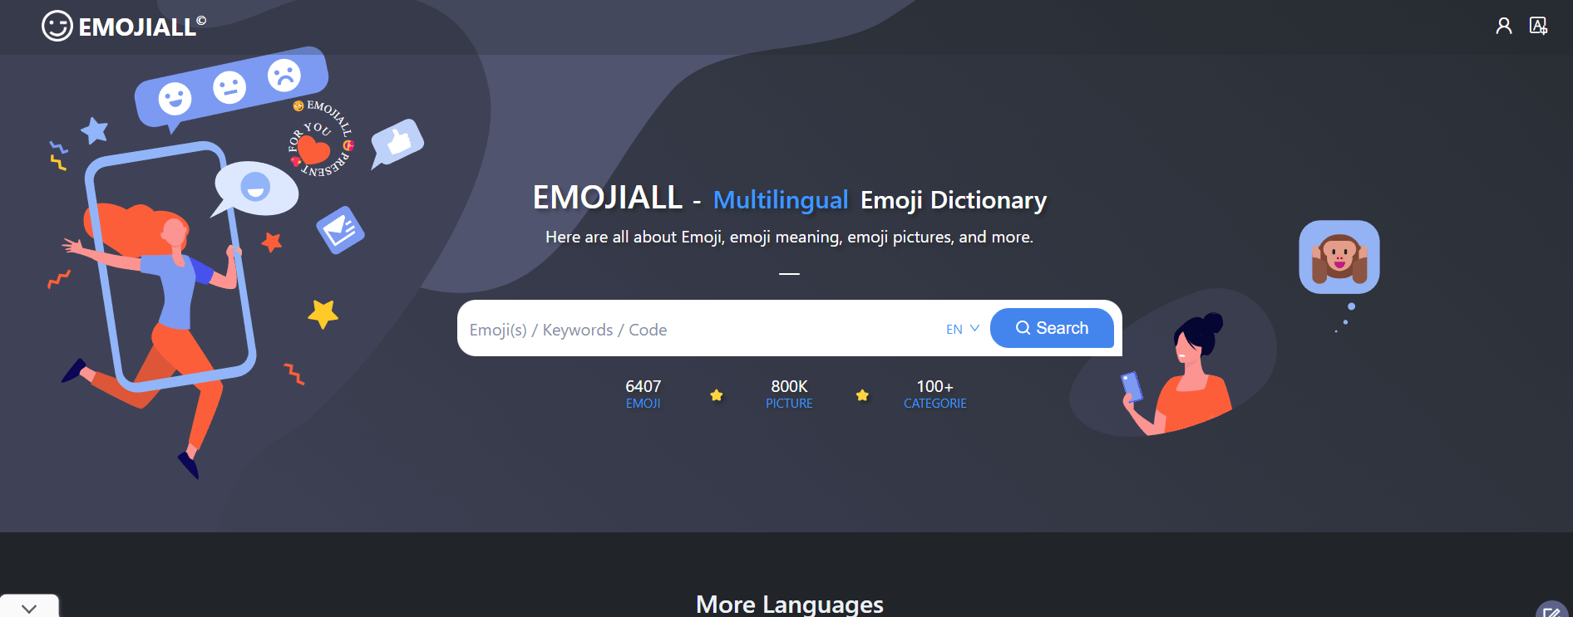Open the 800K PICTURE link

coord(789,394)
